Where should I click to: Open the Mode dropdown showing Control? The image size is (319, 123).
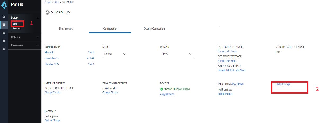(x=115, y=54)
